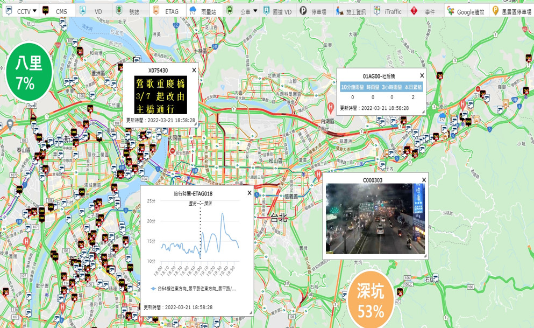Click the 號誌 traffic signal icon
Viewport: 534px width, 328px height.
click(x=119, y=11)
